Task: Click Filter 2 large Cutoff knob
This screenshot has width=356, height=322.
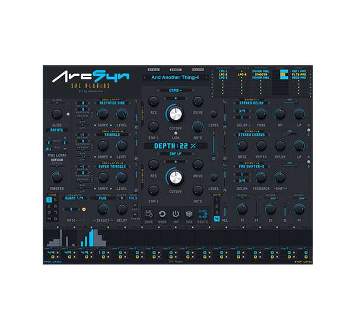Action: pos(176,177)
